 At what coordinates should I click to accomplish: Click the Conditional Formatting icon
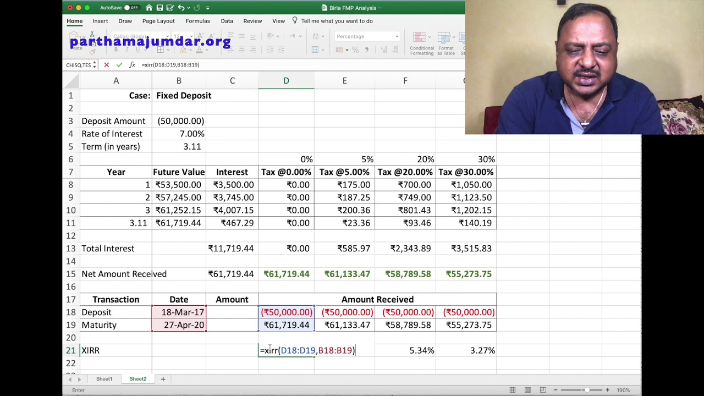[418, 37]
